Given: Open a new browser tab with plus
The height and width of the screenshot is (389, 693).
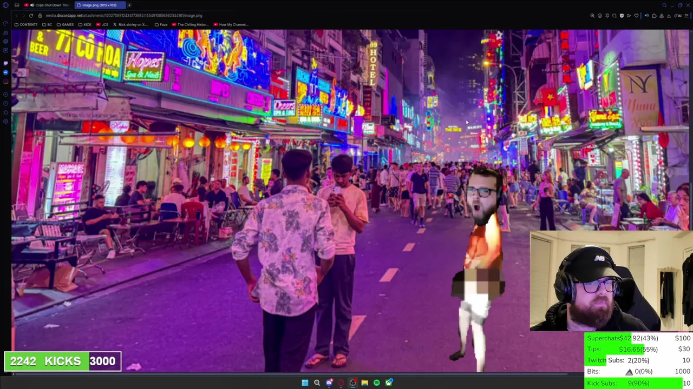Looking at the screenshot, I should pos(129,5).
